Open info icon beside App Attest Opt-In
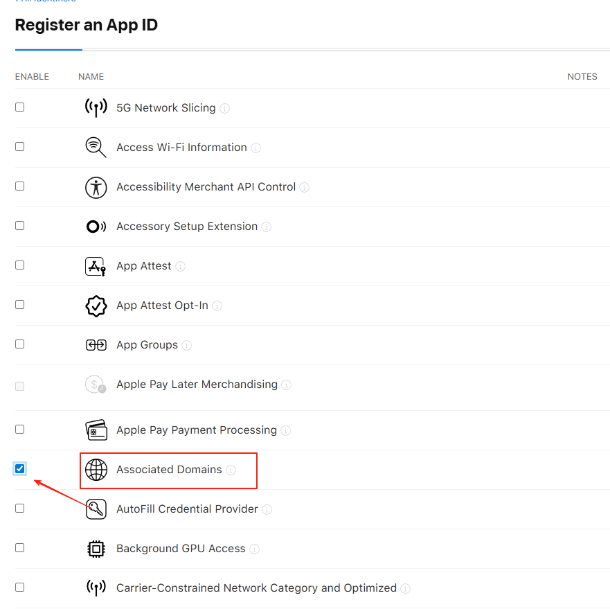Viewport: 610px width, 609px height. 217,306
